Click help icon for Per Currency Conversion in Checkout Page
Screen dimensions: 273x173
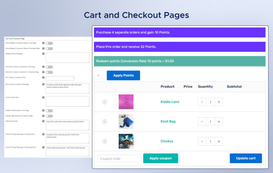click(43, 72)
